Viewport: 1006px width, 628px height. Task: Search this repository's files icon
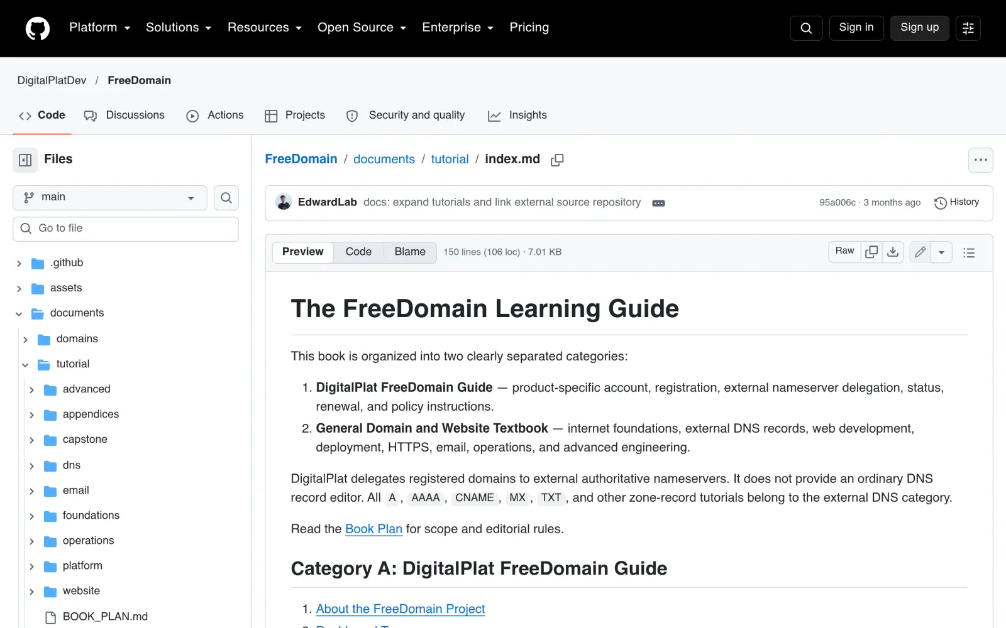(x=226, y=198)
